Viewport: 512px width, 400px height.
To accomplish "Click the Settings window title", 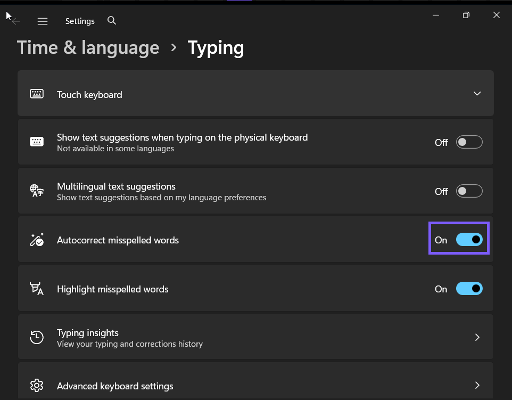I will pos(80,21).
